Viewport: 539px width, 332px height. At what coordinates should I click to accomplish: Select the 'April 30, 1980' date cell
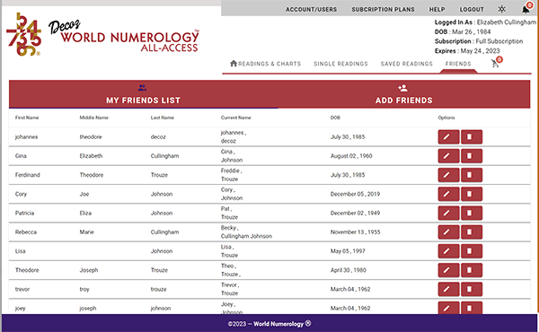pos(349,270)
